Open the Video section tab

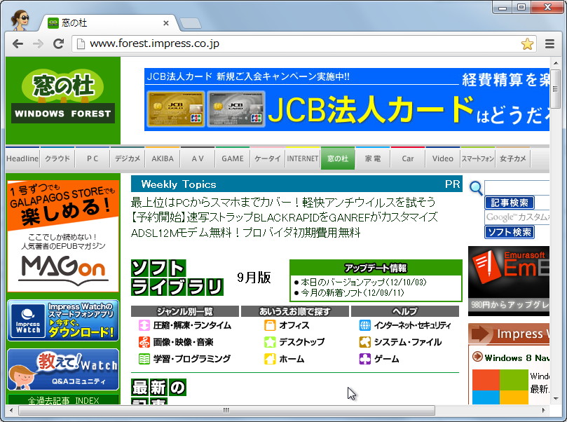click(442, 158)
